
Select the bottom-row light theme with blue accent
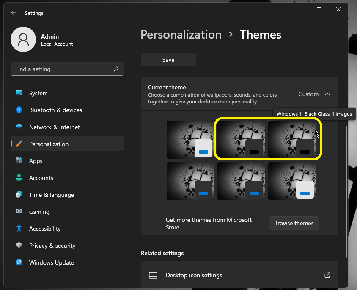pos(292,181)
